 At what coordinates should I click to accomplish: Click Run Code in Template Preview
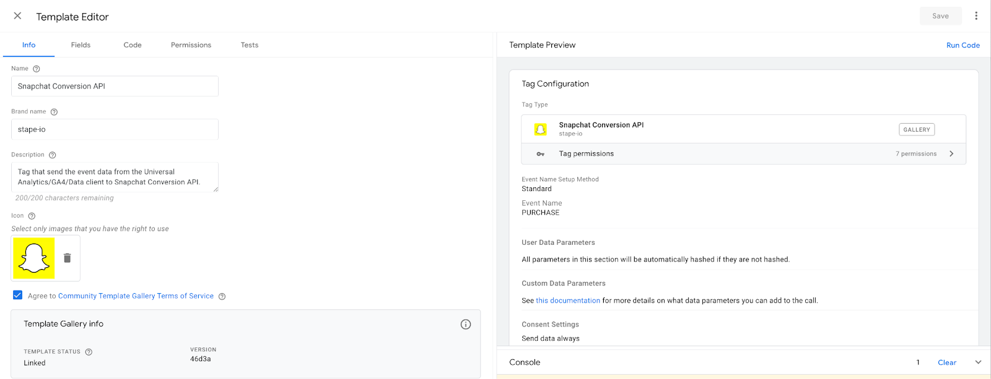(x=963, y=45)
